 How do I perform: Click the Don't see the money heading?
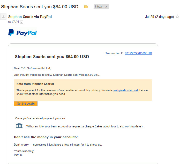coord(46,137)
